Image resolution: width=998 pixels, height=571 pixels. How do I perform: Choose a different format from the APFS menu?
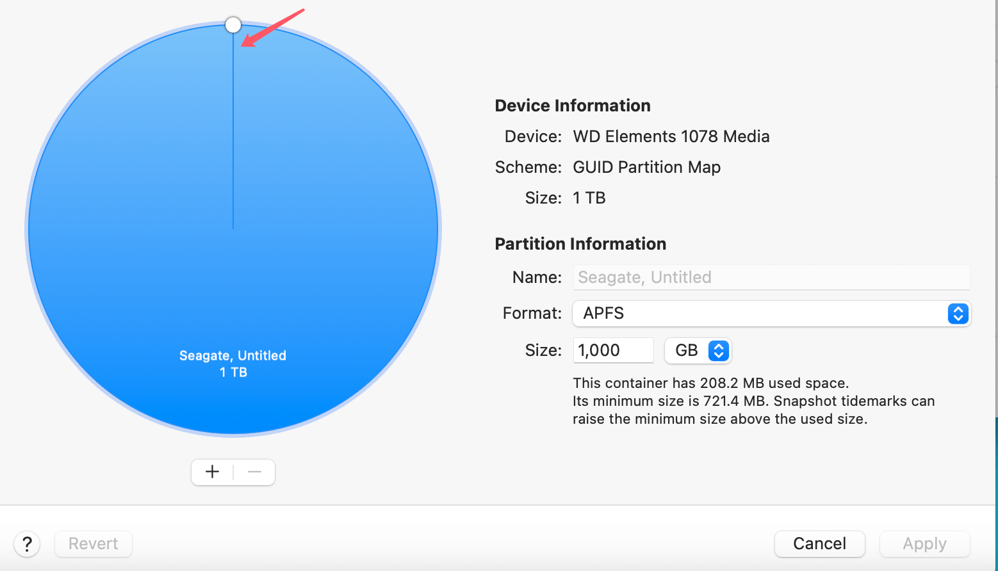click(769, 314)
